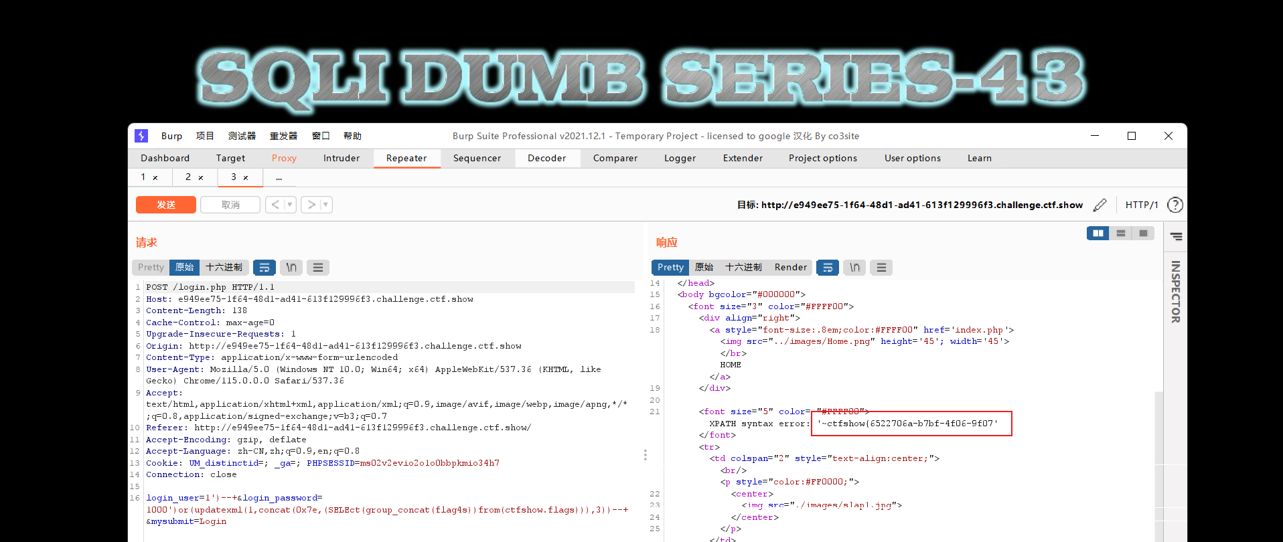Open the Inspector panel collapse icon

tap(1176, 237)
